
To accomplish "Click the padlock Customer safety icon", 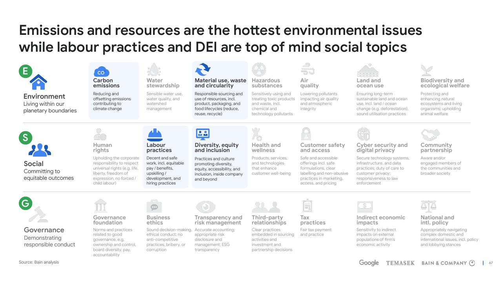I will coord(306,134).
